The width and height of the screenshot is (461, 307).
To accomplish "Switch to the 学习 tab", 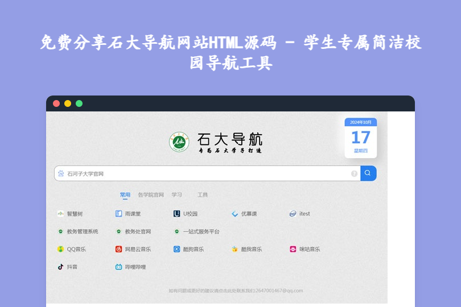I will point(176,195).
